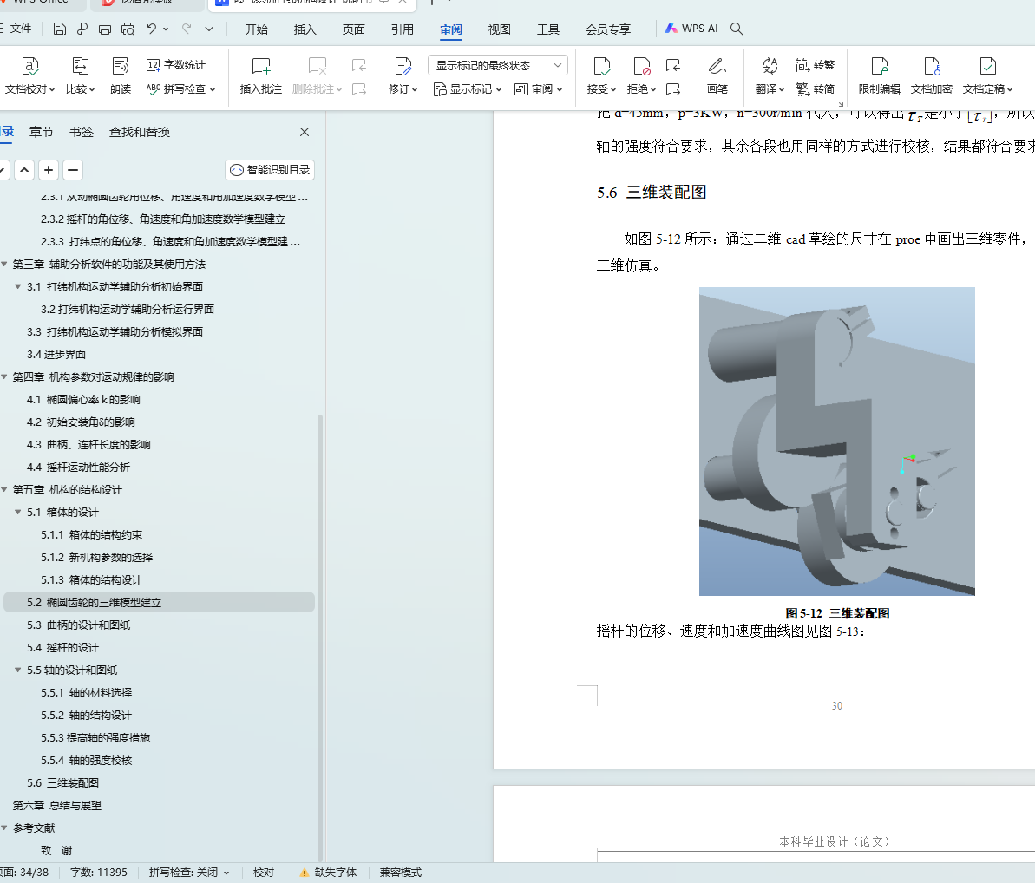Run 拼写检查 spell check
Viewport: 1035px width, 883px height.
tap(180, 89)
